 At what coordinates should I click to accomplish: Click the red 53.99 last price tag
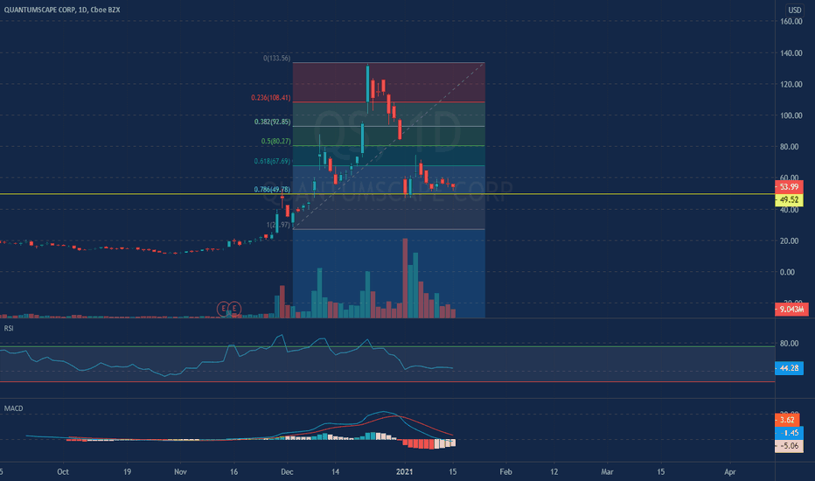click(789, 186)
